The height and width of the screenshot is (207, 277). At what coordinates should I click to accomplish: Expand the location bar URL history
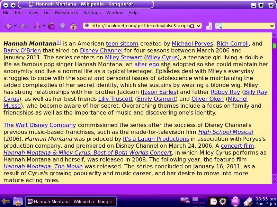click(x=198, y=26)
